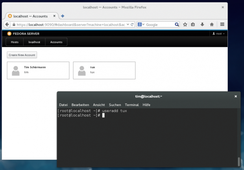Expand the Google search engine dropdown
This screenshot has width=244, height=170.
(141, 24)
